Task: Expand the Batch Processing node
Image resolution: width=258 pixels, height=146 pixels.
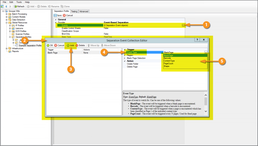Action: point(6,14)
